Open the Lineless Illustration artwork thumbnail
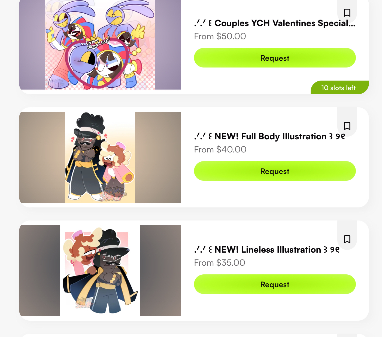The height and width of the screenshot is (337, 382). click(100, 271)
